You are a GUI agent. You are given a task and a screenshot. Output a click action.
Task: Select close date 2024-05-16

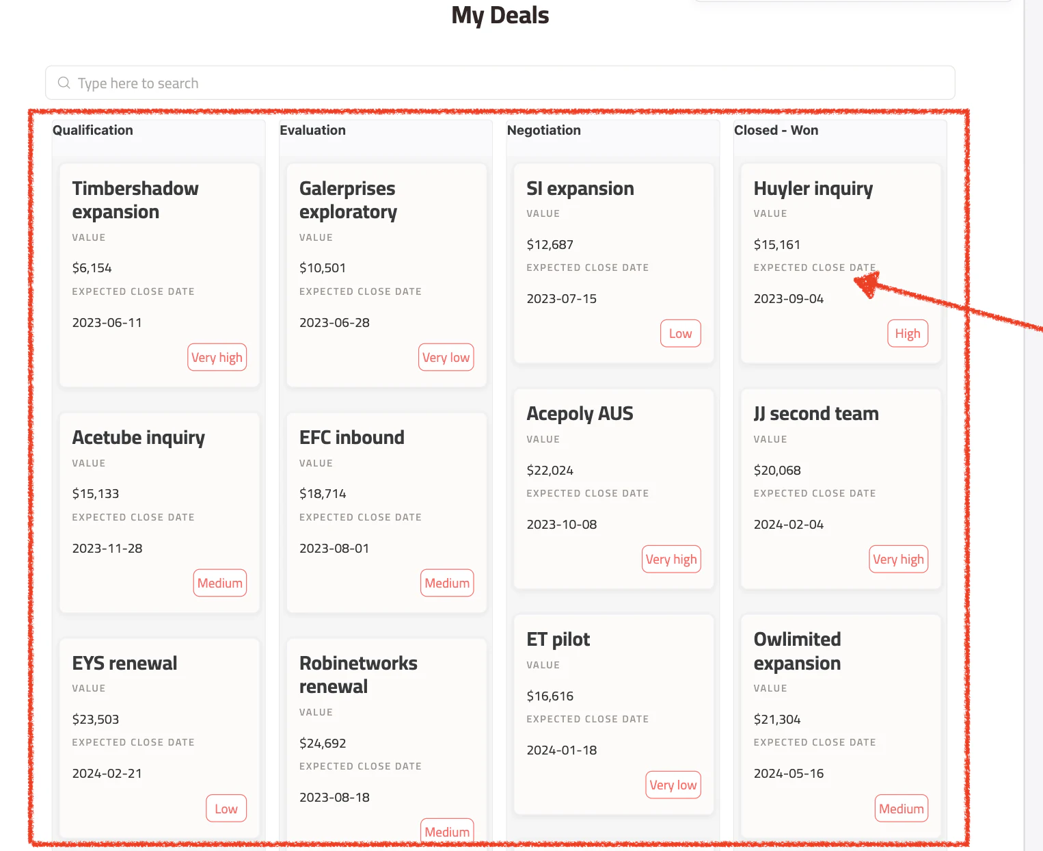789,773
